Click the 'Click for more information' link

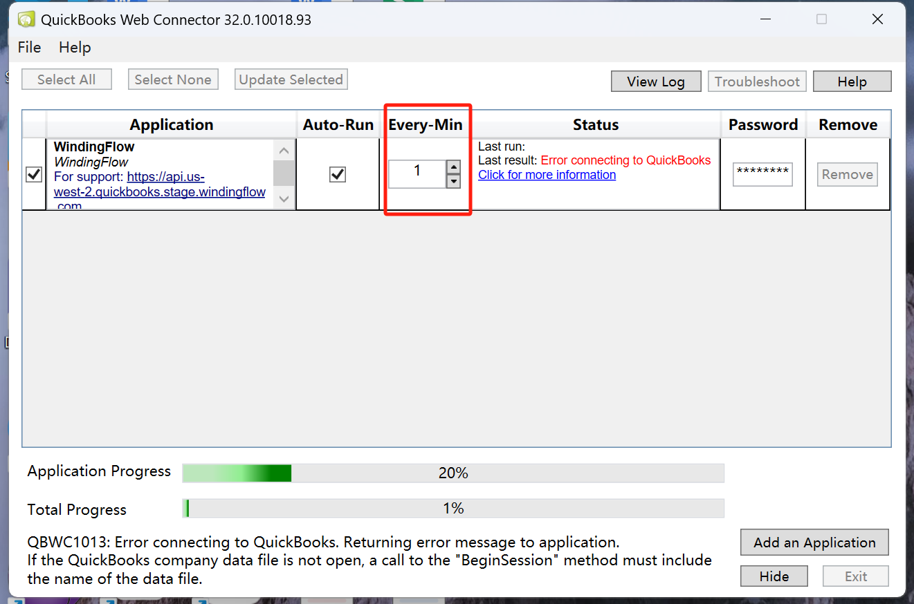click(x=547, y=175)
